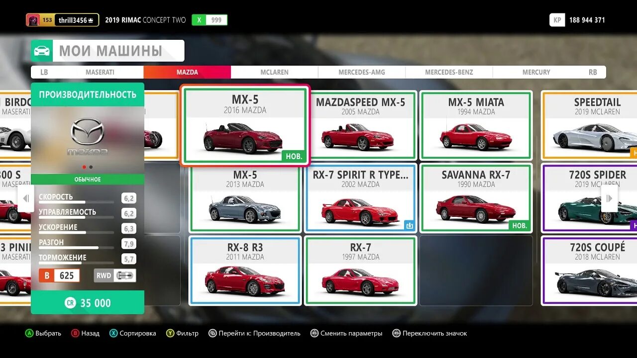Image resolution: width=637 pixels, height=358 pixels.
Task: Select the 2013 Mazda MX-5 card
Action: (245, 198)
